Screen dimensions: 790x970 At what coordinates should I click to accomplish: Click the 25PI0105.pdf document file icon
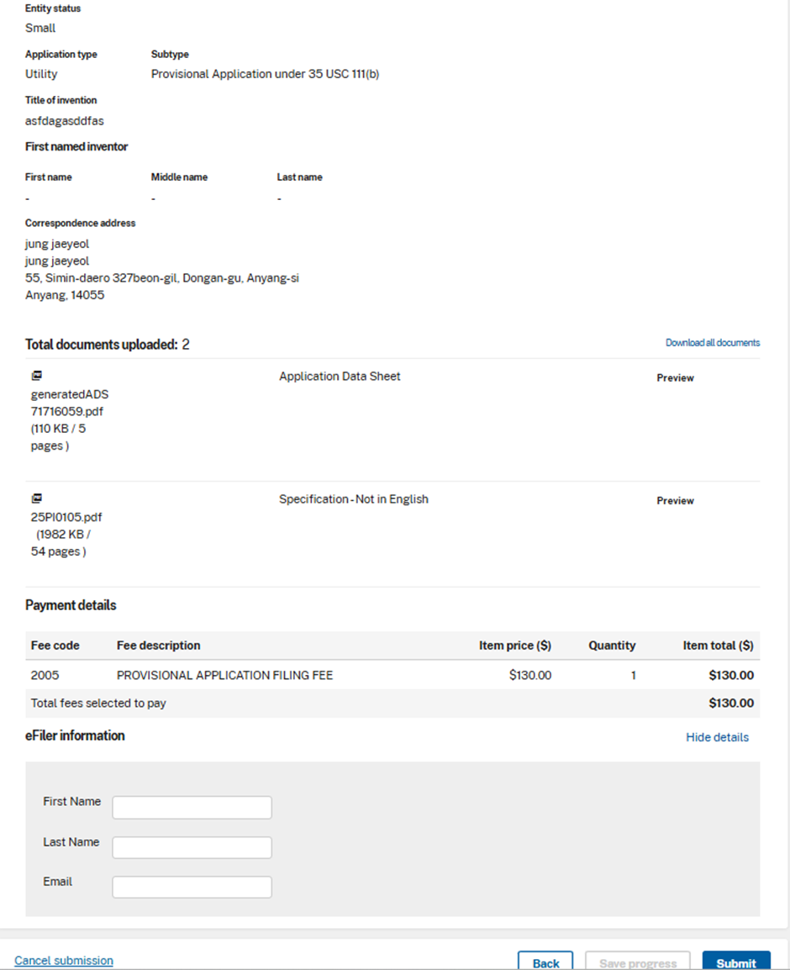coord(36,498)
